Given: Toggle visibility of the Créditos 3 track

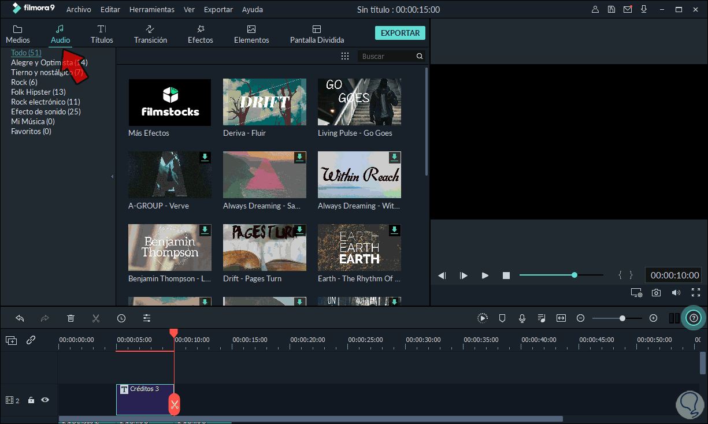Looking at the screenshot, I should 45,400.
